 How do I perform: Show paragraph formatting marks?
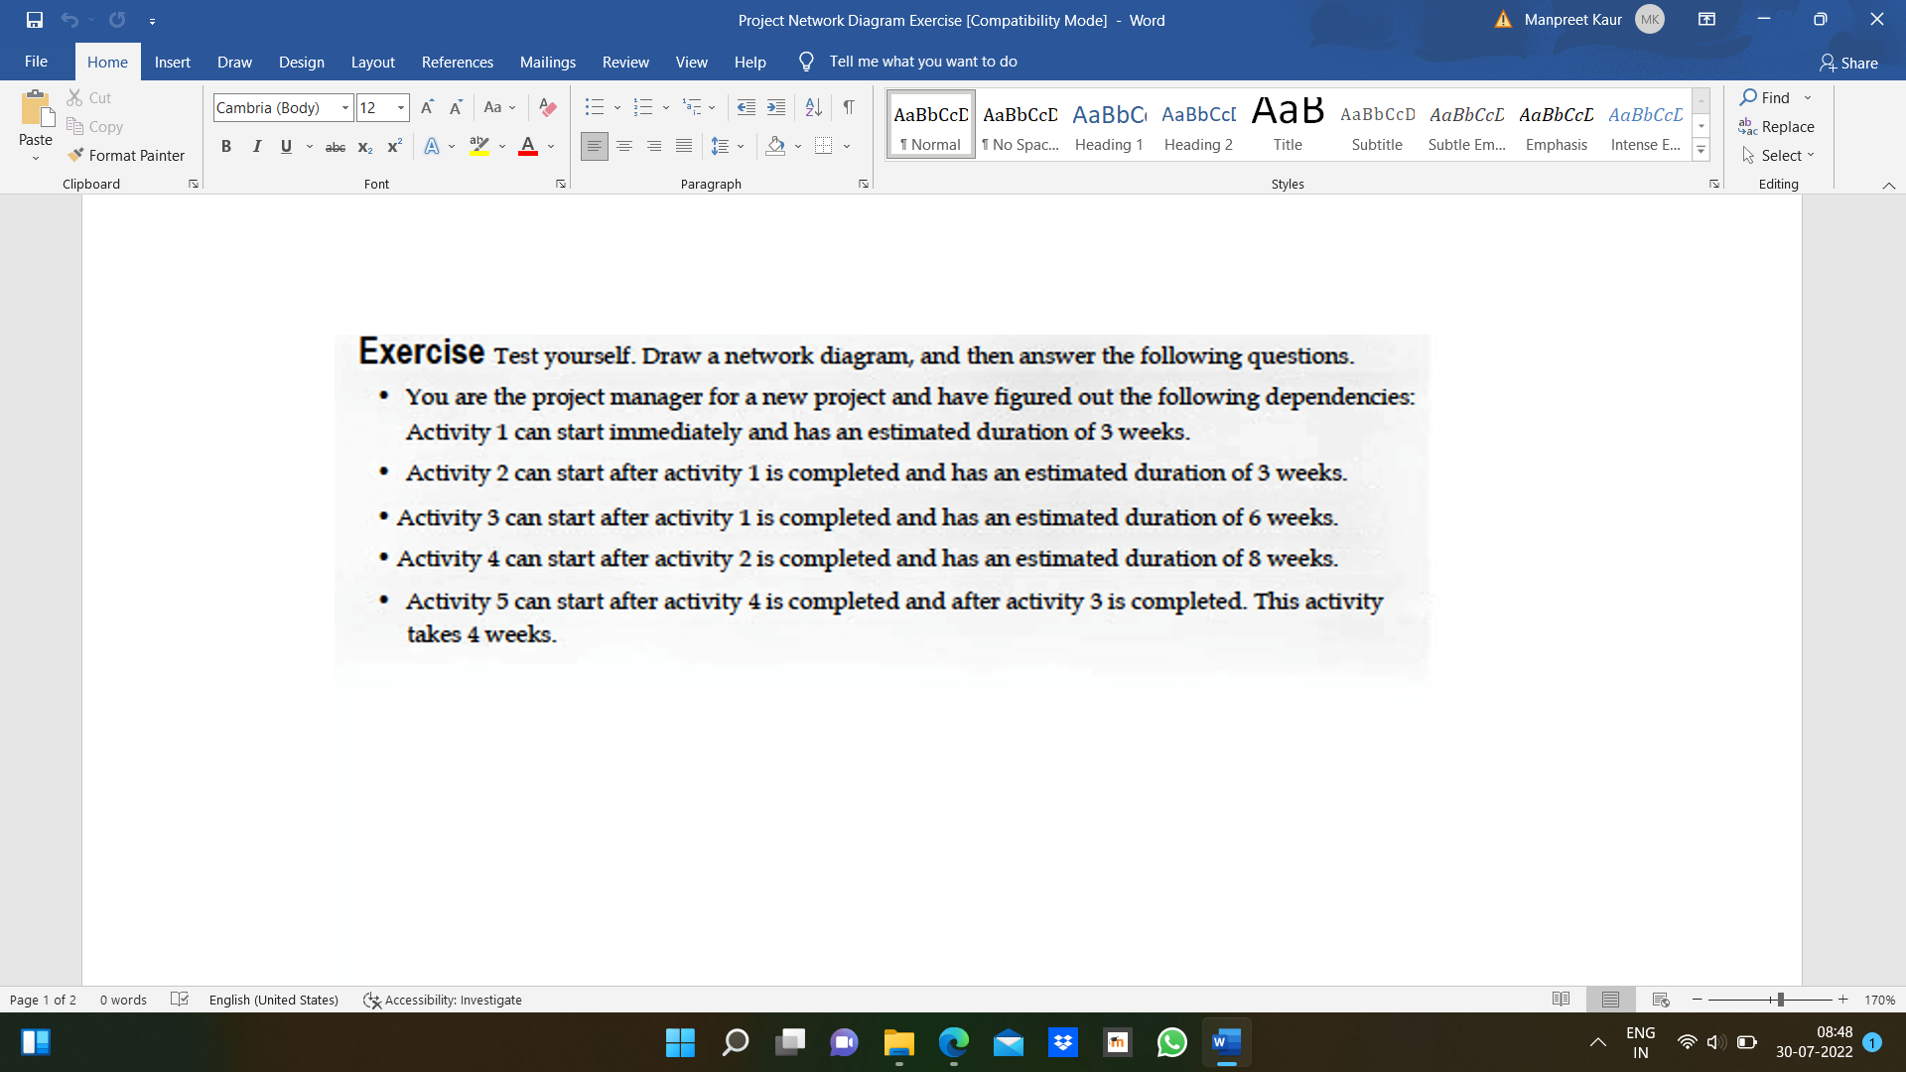point(849,106)
